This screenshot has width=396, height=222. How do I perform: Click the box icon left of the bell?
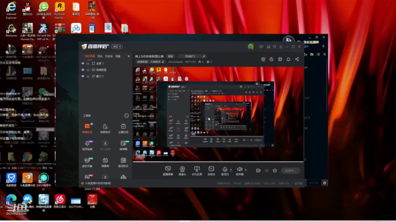[x=280, y=59]
